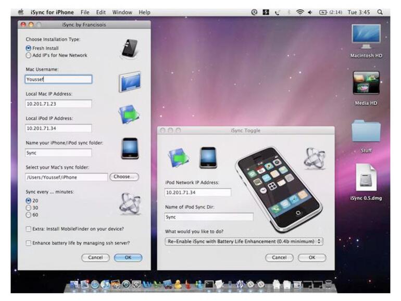
Task: Click large tilted iPhone image in iSync Toggle
Action: 279,189
